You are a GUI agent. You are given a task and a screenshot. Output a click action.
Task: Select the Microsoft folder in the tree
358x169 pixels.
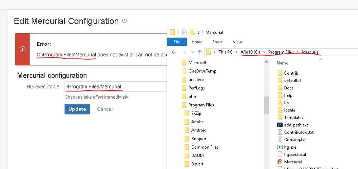pos(197,63)
